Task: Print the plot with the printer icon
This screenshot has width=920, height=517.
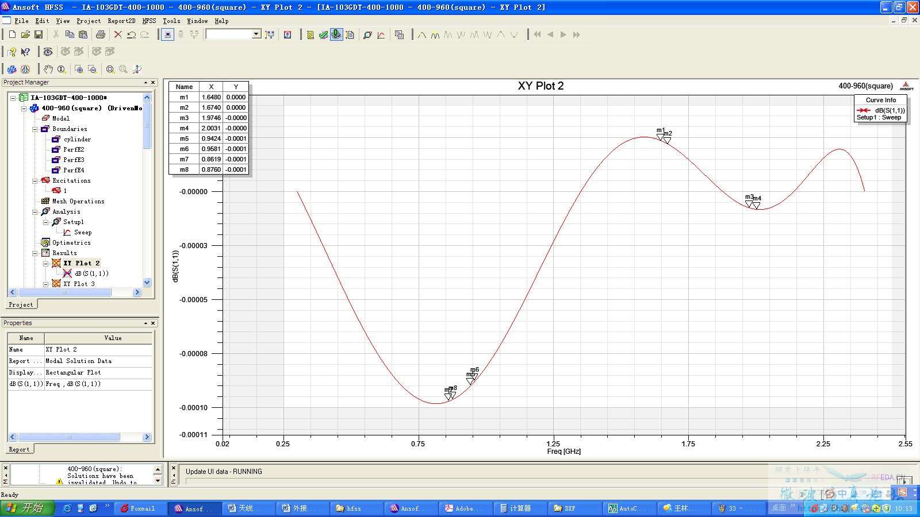Action: pos(101,34)
